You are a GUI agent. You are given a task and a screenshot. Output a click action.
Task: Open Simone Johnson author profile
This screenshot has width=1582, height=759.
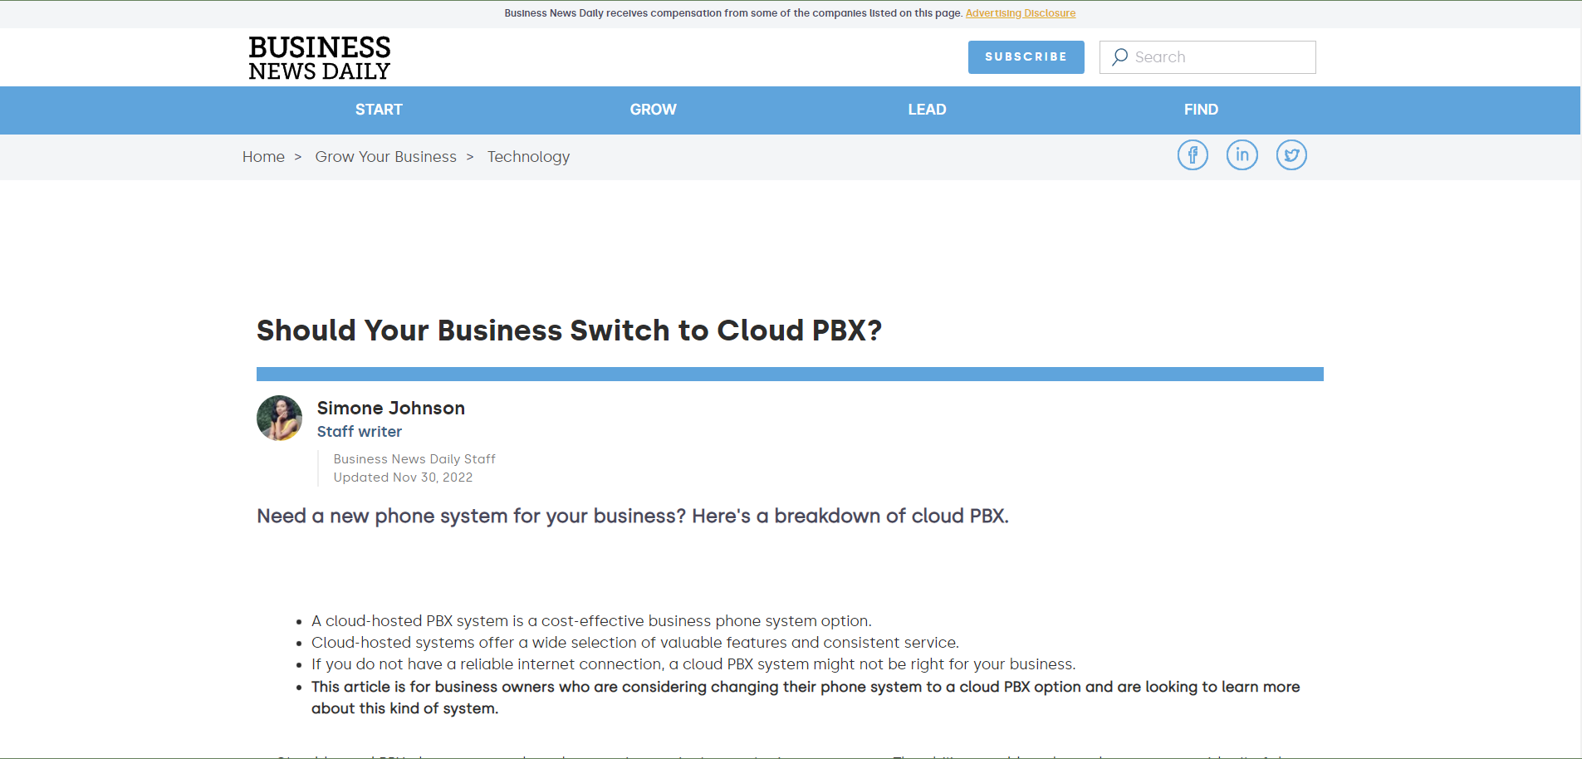(x=391, y=408)
